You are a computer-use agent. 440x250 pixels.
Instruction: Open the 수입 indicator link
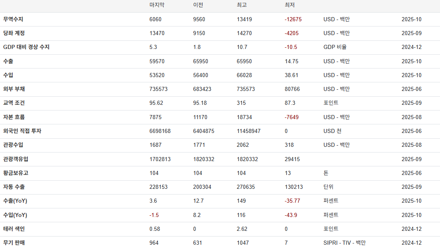coord(8,75)
